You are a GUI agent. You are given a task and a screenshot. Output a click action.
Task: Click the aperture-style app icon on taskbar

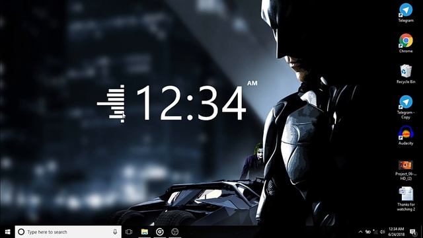tap(174, 232)
